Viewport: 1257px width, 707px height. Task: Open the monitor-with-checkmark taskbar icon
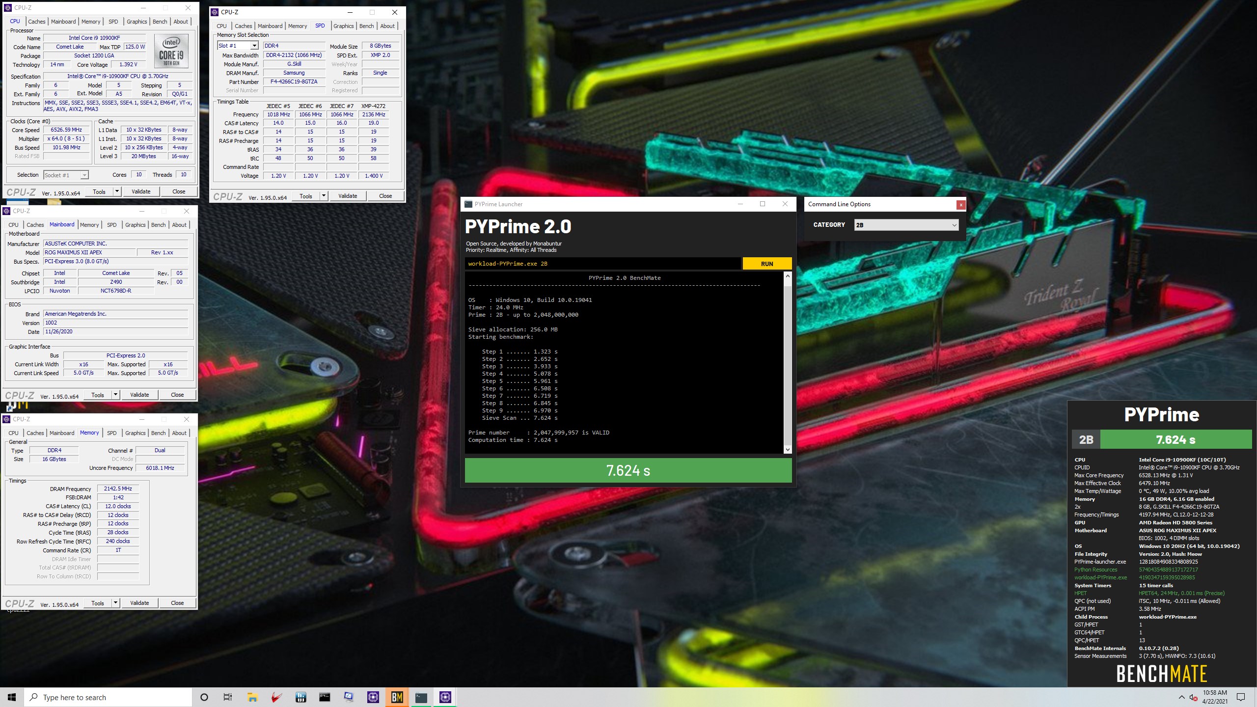point(349,697)
